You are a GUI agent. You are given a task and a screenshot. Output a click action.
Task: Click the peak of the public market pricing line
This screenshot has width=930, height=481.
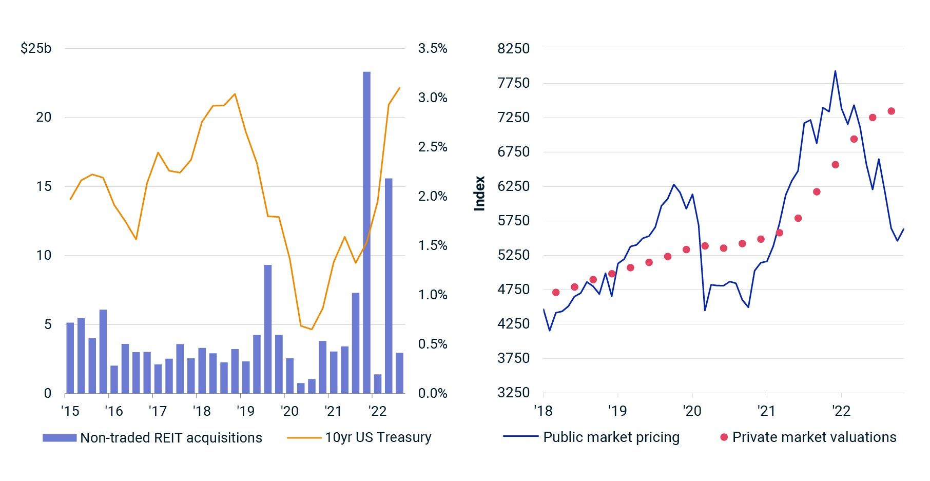click(835, 71)
